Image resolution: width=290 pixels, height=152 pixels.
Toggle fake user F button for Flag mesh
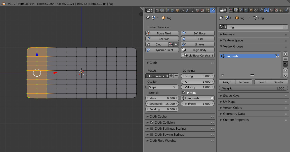click(285, 27)
